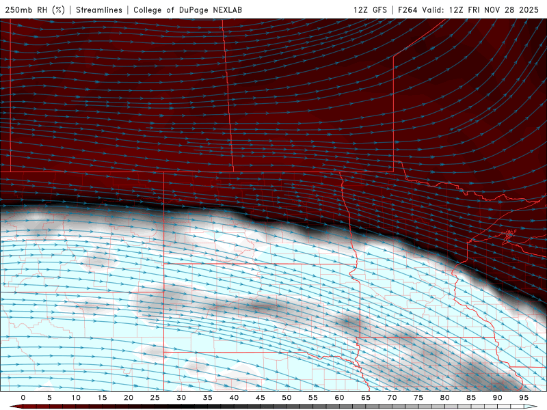Click the colorbar label "65"

pyautogui.click(x=366, y=398)
